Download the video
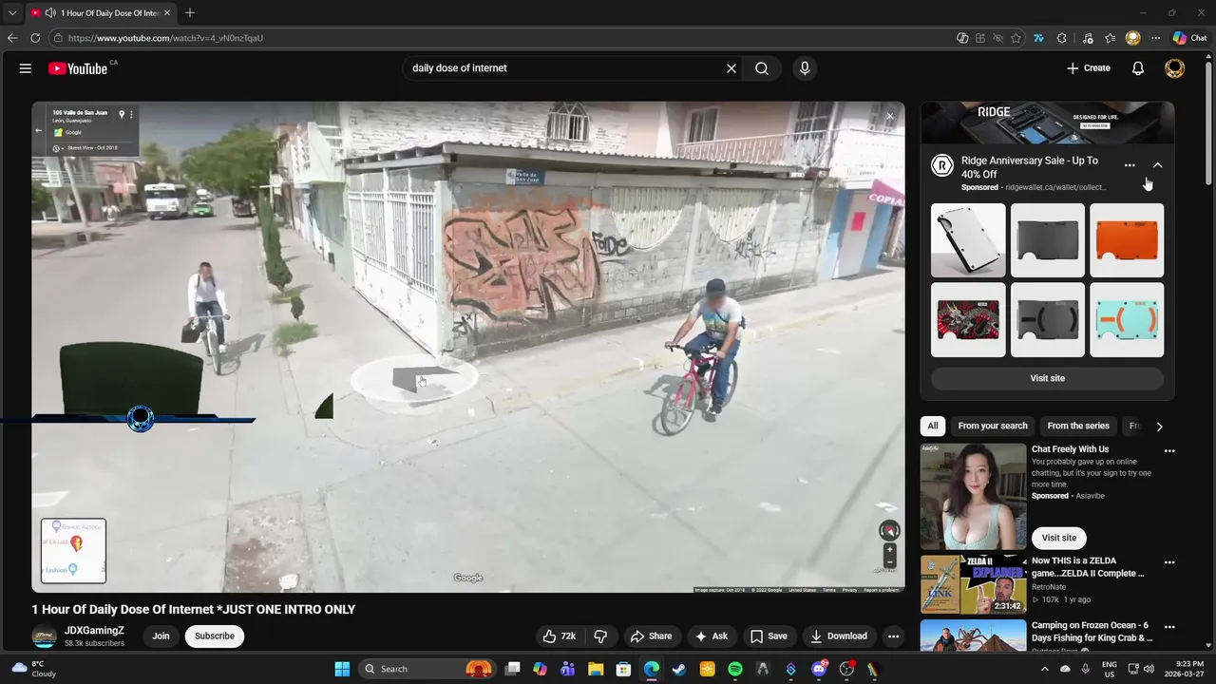Screen dimensions: 1216x684 point(838,636)
